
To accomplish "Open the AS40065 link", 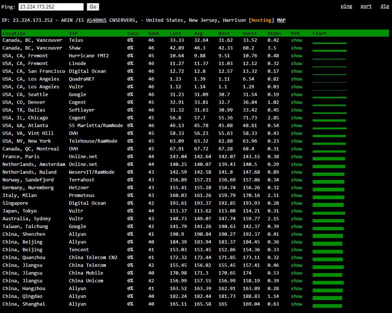I will 96,20.
